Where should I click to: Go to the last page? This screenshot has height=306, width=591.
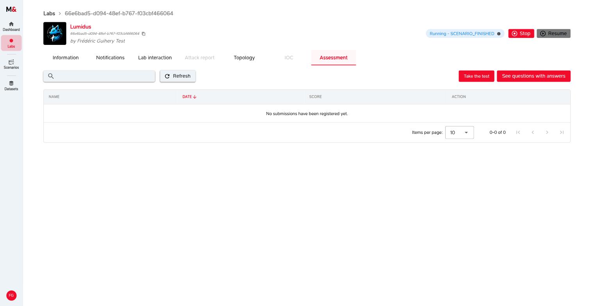click(x=562, y=132)
